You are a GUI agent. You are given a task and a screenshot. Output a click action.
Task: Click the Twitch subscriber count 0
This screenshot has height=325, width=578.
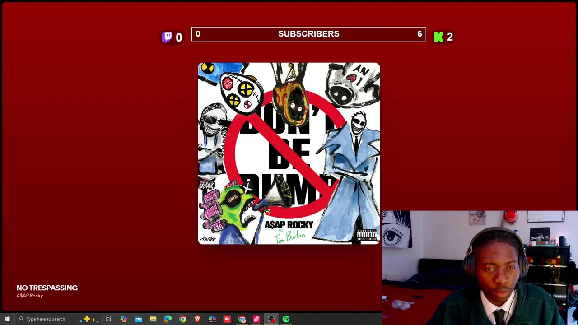pyautogui.click(x=179, y=37)
